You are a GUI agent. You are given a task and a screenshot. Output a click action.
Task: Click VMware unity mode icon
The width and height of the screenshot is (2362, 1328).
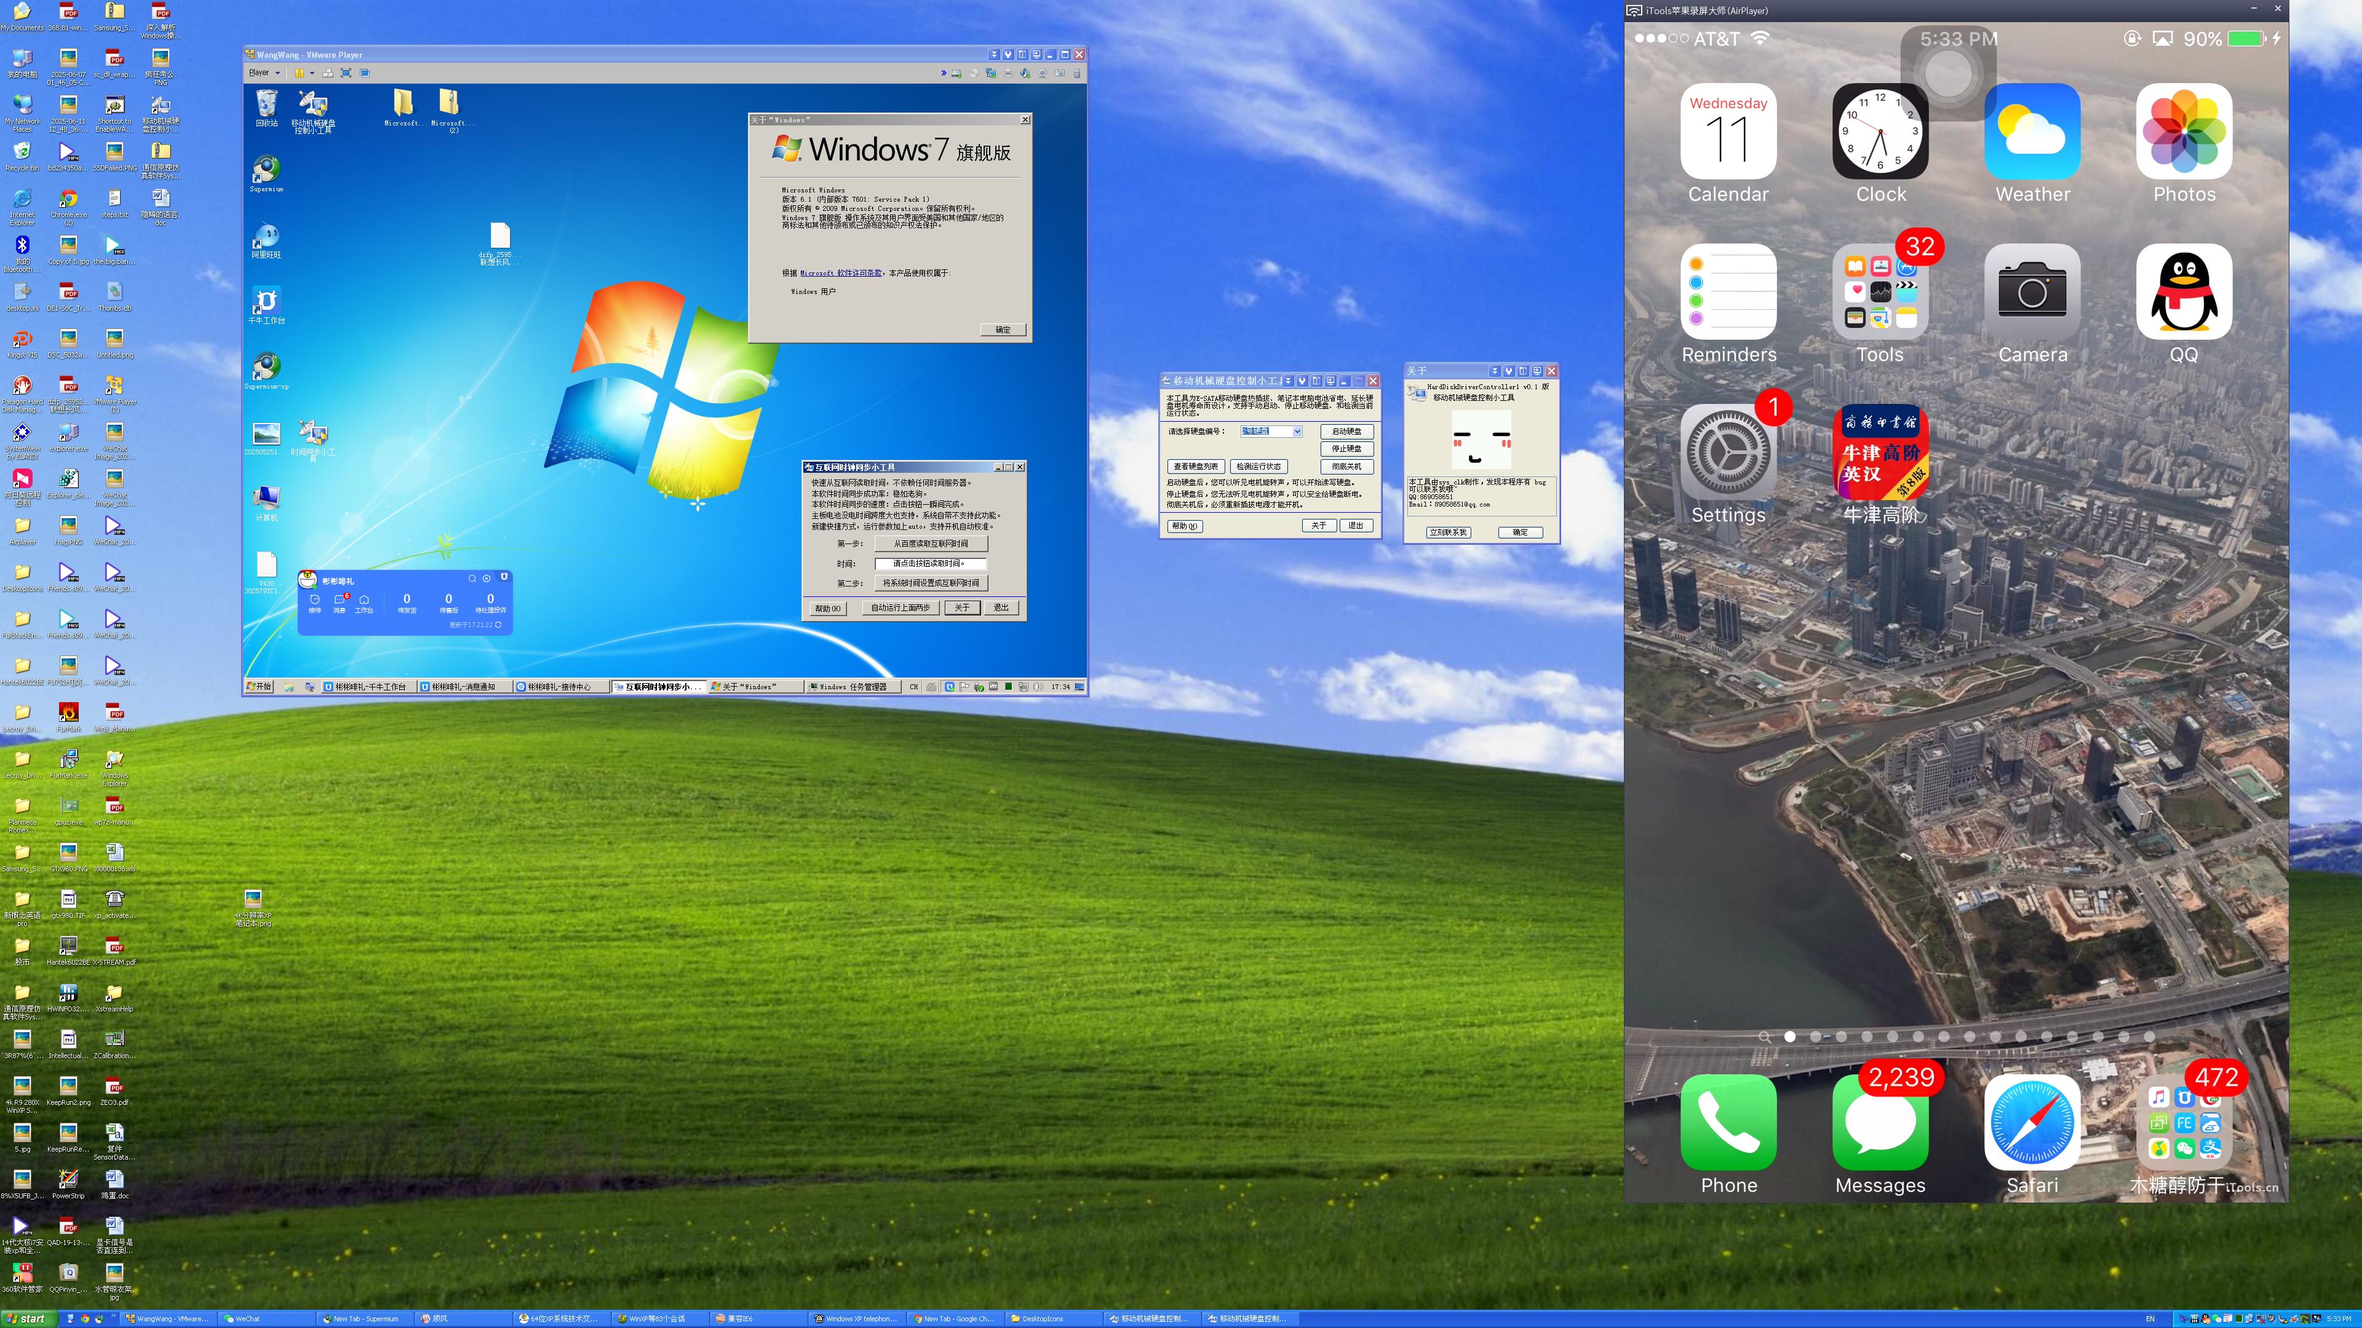364,73
